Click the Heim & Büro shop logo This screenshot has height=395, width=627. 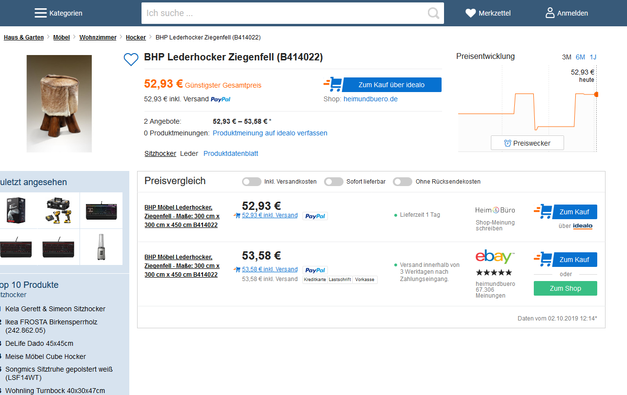click(495, 210)
